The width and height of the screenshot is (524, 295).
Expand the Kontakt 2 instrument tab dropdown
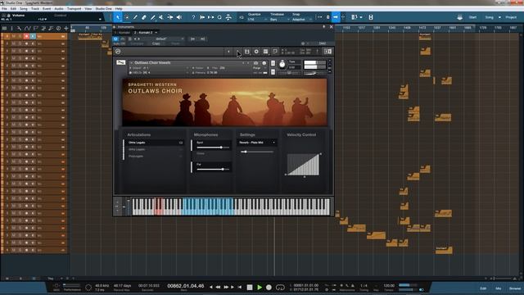tap(156, 33)
